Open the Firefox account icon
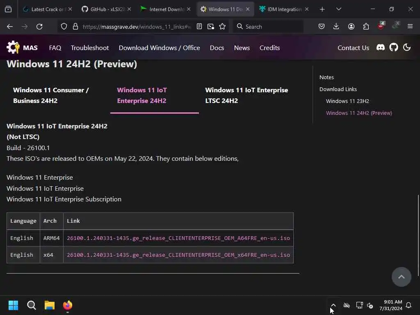Image resolution: width=420 pixels, height=315 pixels. pos(351,27)
